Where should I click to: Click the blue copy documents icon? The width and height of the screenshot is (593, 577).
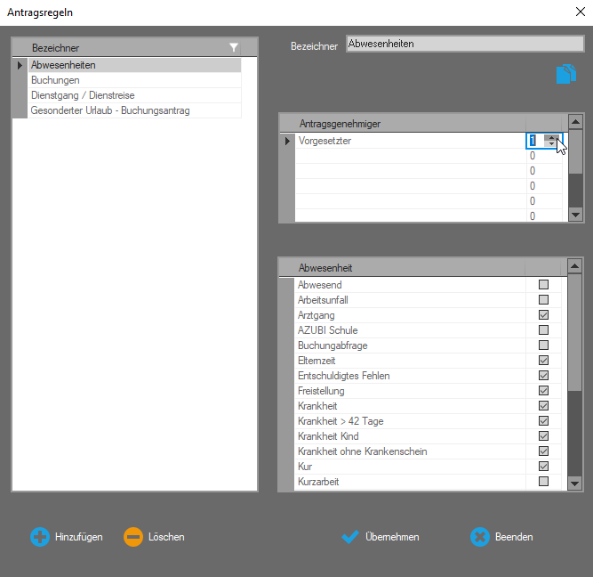565,74
